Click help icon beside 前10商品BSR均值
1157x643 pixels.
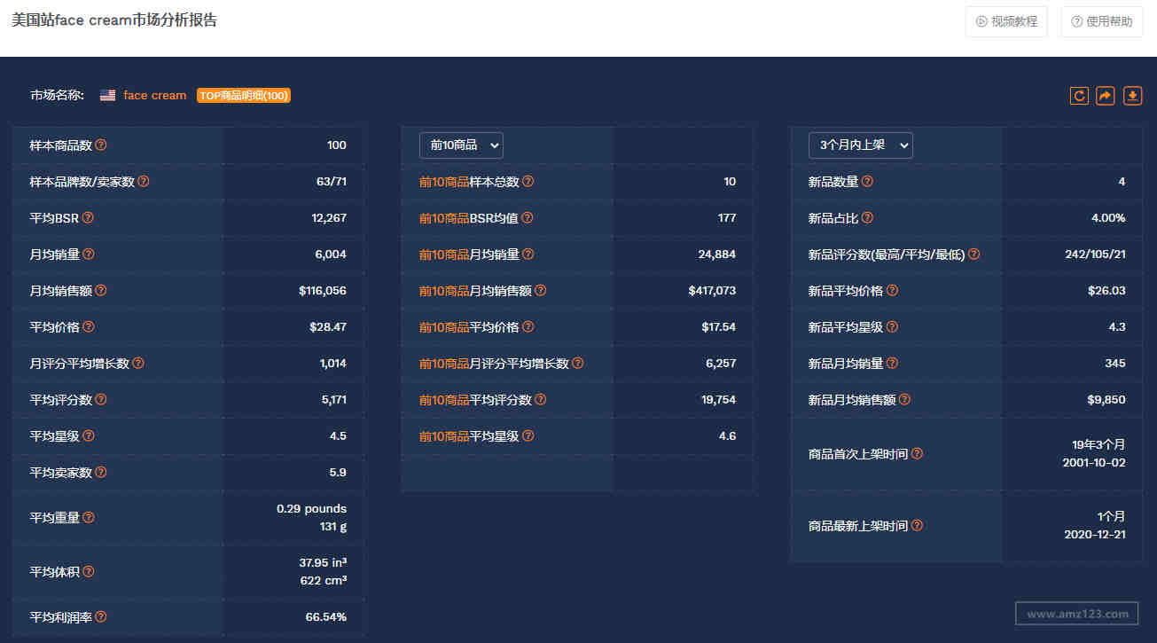click(528, 218)
